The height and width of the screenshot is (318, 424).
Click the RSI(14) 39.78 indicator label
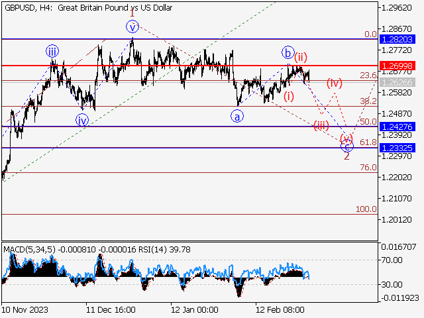164,249
